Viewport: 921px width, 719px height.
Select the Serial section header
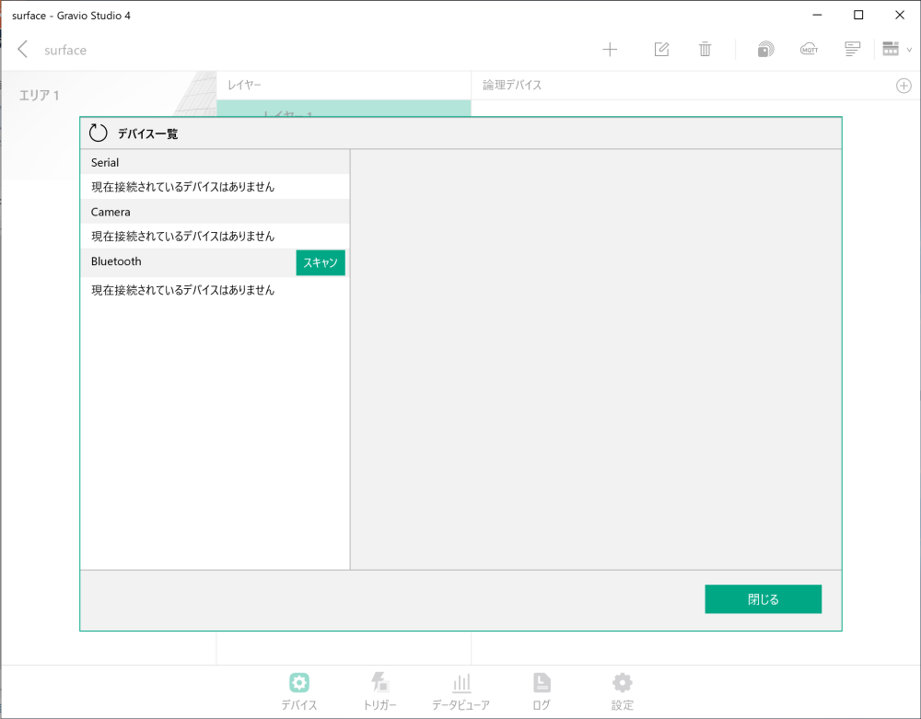[215, 163]
